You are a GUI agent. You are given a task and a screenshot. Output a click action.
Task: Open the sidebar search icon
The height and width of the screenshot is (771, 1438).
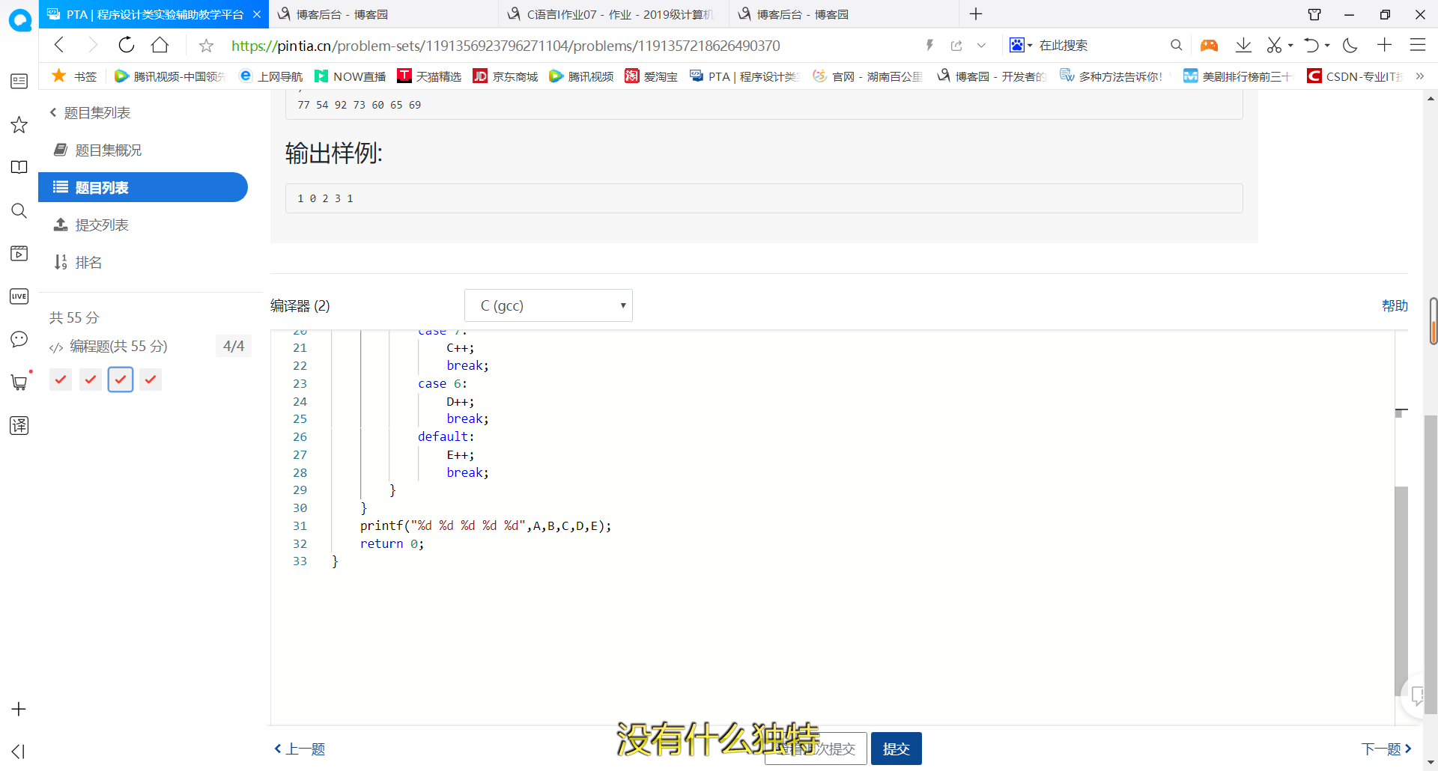click(19, 210)
